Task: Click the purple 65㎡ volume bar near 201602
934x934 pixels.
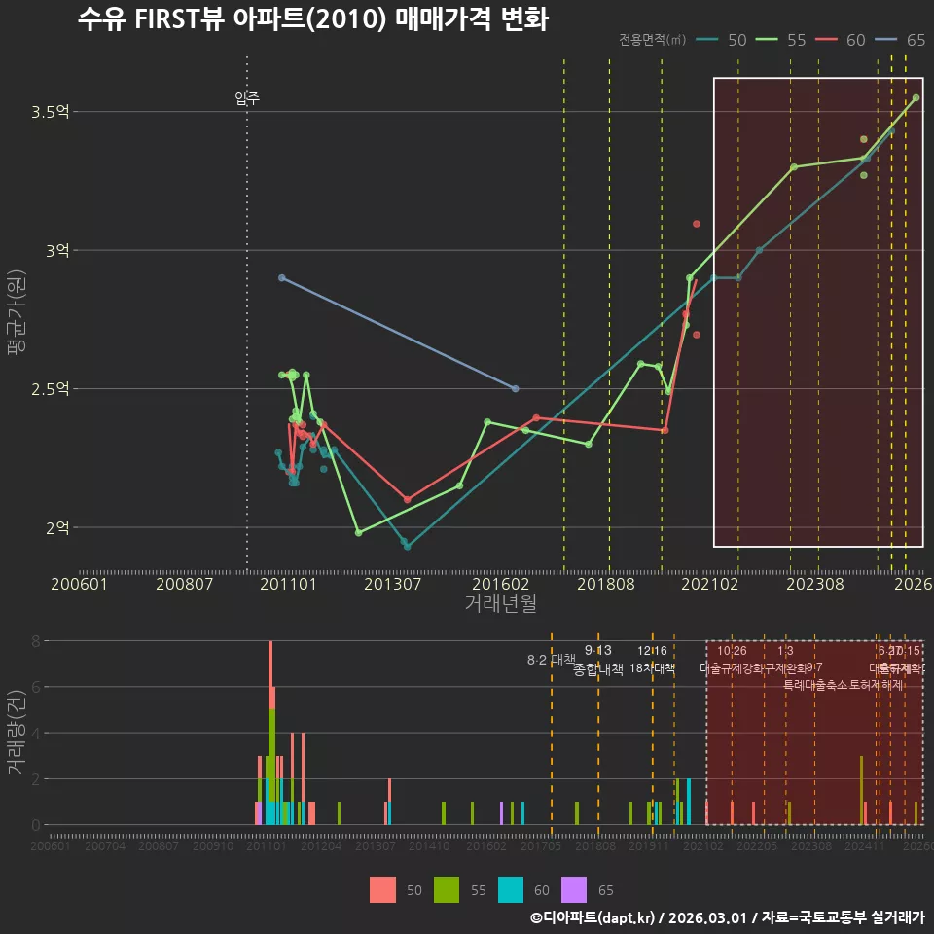Action: click(502, 813)
